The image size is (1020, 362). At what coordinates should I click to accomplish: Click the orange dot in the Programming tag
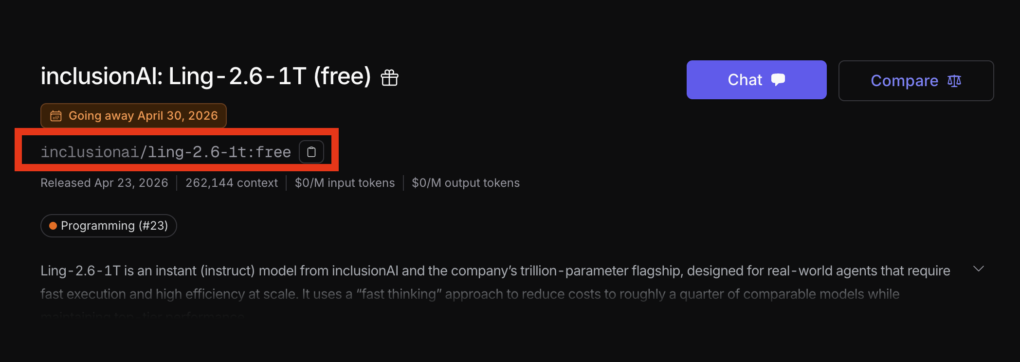coord(53,226)
